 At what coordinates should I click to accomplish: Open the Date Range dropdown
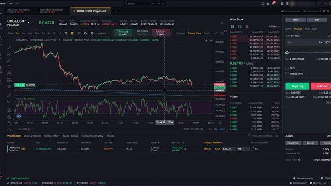[25, 129]
